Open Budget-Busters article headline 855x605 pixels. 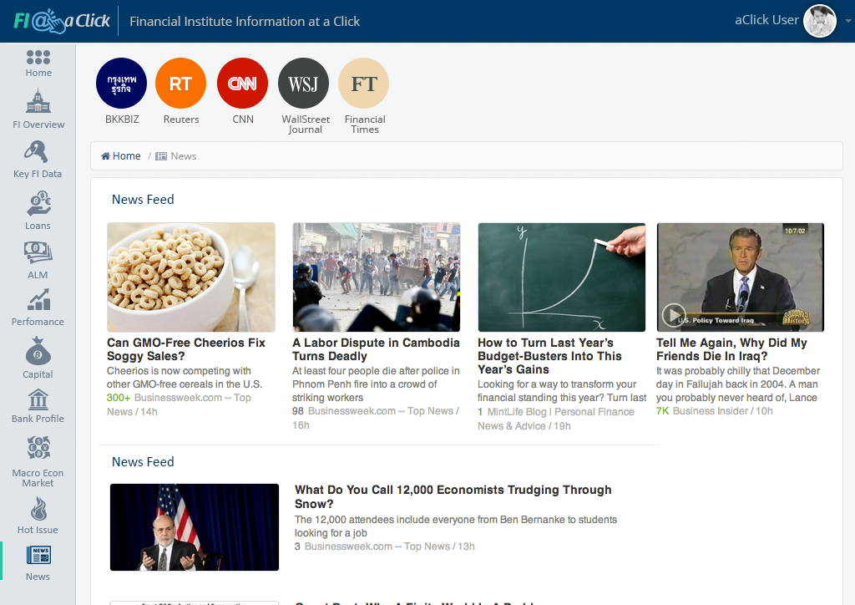click(x=549, y=356)
